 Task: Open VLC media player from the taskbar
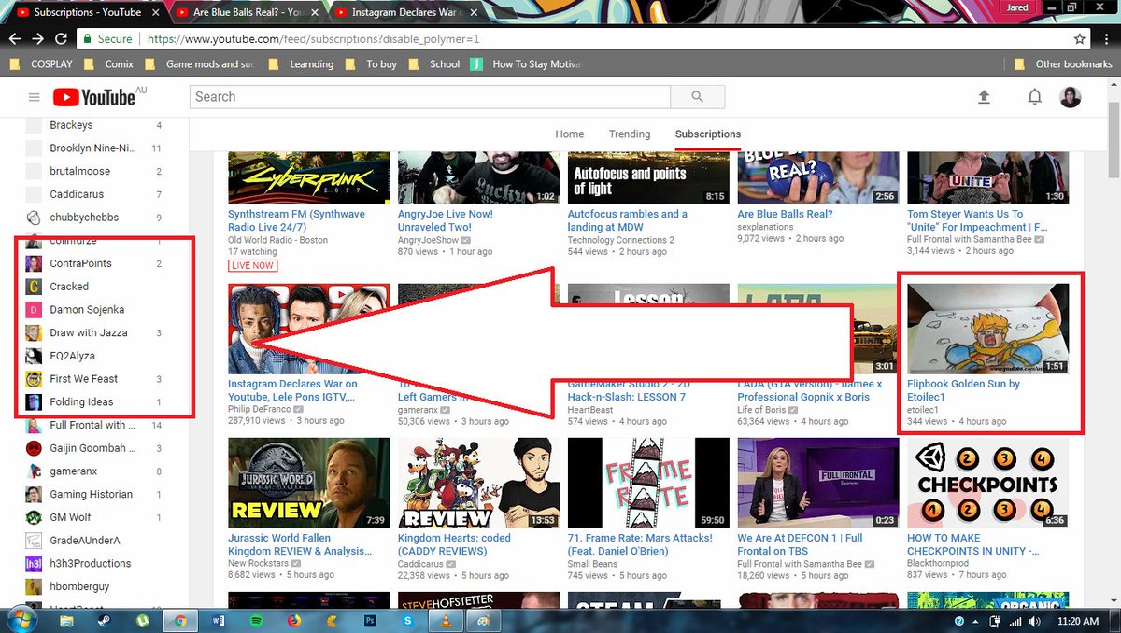pyautogui.click(x=445, y=620)
